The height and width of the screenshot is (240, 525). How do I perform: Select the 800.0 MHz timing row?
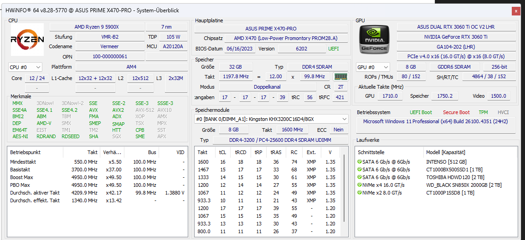[267, 231]
